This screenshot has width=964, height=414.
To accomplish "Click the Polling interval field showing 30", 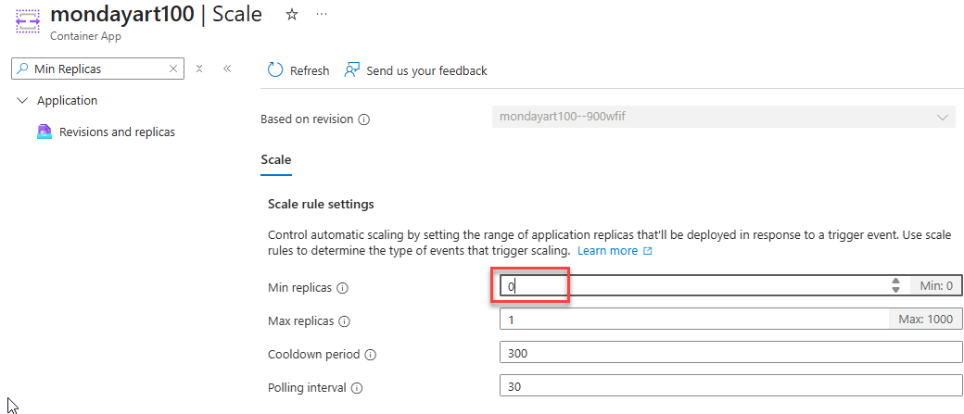I will [x=731, y=385].
